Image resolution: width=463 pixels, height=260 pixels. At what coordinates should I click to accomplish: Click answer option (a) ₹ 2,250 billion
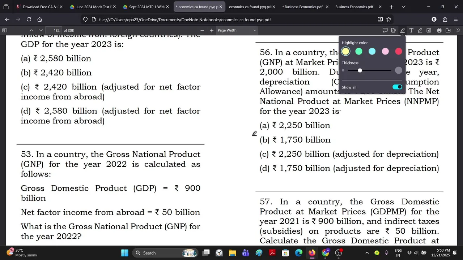(295, 125)
